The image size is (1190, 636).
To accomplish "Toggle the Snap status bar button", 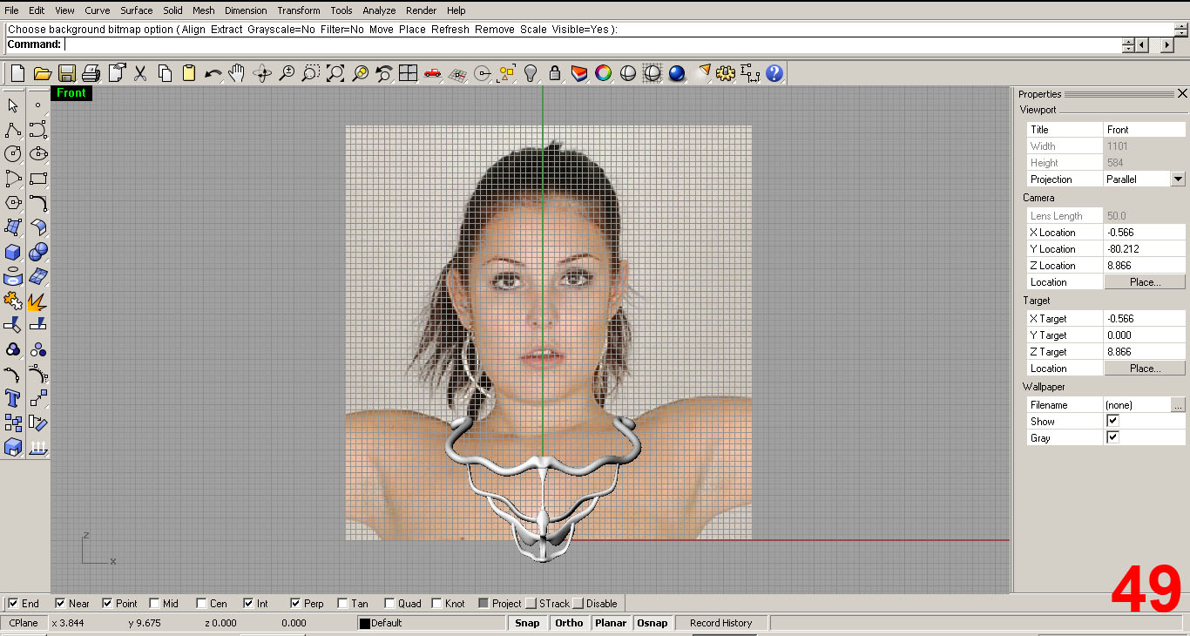I will coord(527,623).
